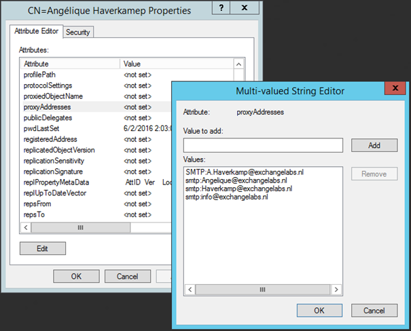This screenshot has width=411, height=331.
Task: Click left scroll arrow under the Attributes list
Action: [26, 228]
